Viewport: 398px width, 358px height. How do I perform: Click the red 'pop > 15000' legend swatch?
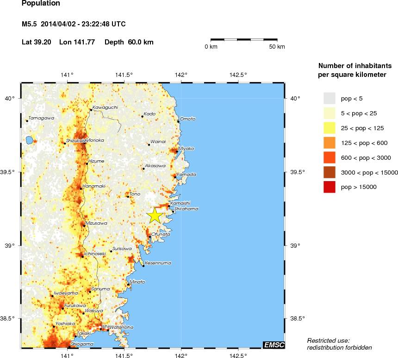329,187
